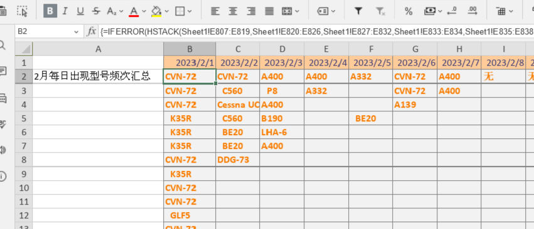534x229 pixels.
Task: Apply red font color
Action: point(134,11)
